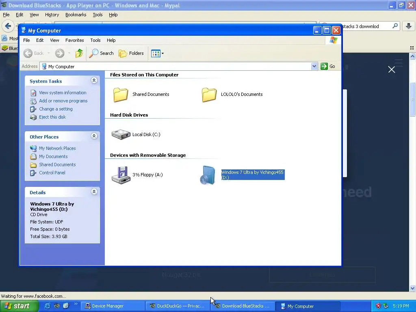Image resolution: width=416 pixels, height=312 pixels.
Task: Click the My Computer address field
Action: (175, 66)
